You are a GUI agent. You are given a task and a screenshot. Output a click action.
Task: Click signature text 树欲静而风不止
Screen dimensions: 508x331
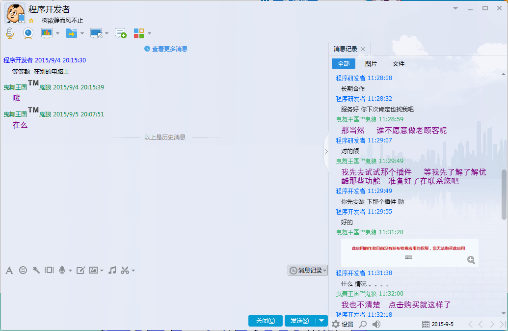pos(62,21)
